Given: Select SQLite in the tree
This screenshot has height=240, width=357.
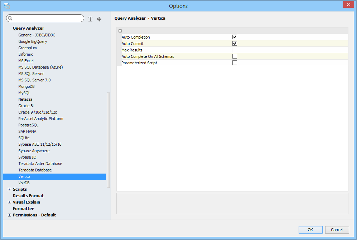Looking at the screenshot, I should pos(24,138).
